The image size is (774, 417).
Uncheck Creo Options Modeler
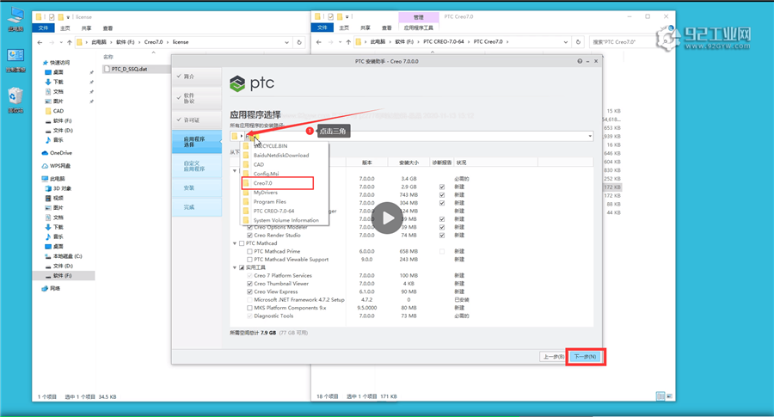point(249,228)
